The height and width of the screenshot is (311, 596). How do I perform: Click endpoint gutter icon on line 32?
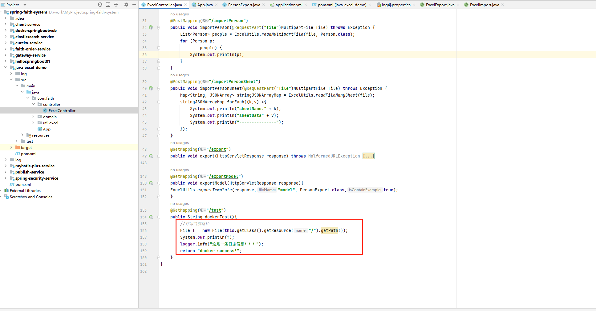pyautogui.click(x=151, y=27)
